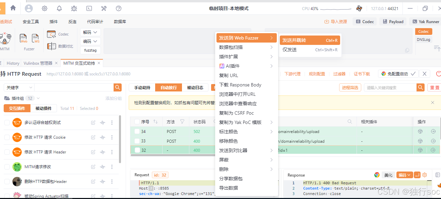441x199 pixels.
Task: Click the 导入资源 link
Action: 336,21
